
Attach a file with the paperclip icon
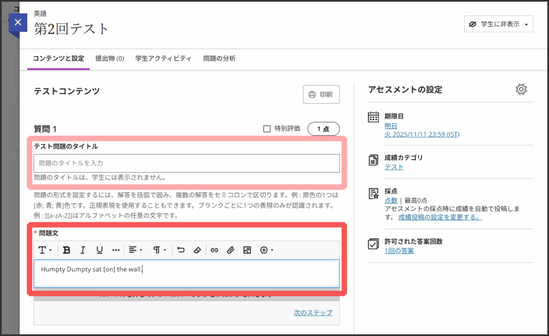point(230,250)
